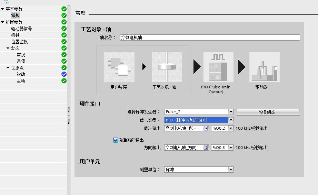Open the %Q0.3 address dropdown

click(231, 148)
